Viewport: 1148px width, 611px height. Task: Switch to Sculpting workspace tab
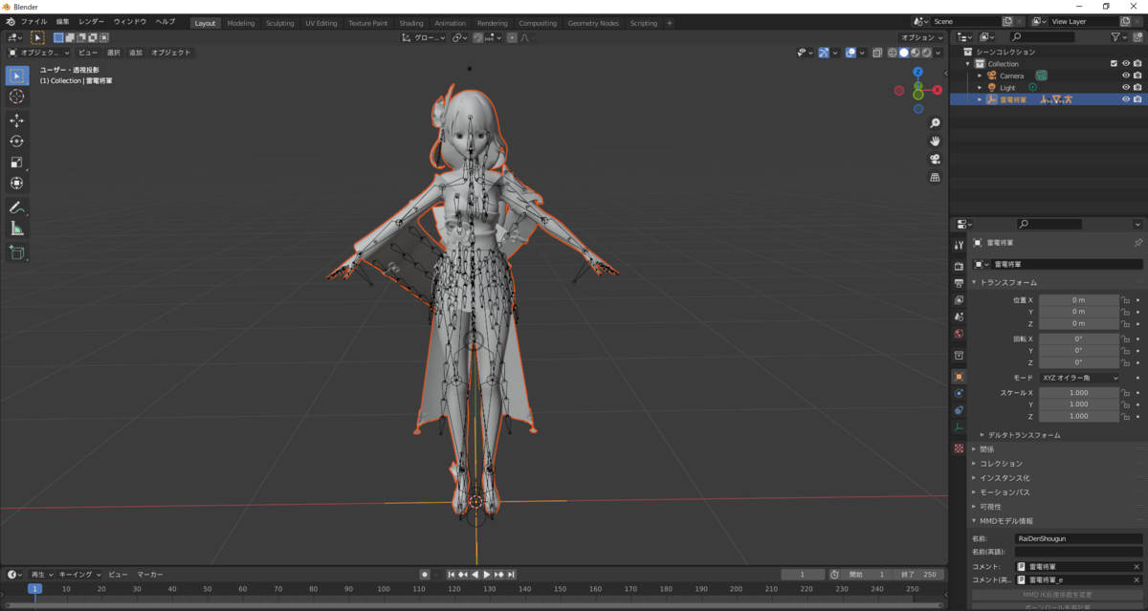280,23
